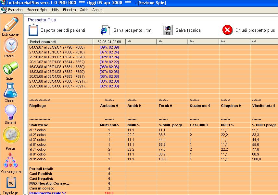Viewport: 278px width, 195px height.
Task: Click the 82.06.24.22.69 column header
Action: coord(109,42)
